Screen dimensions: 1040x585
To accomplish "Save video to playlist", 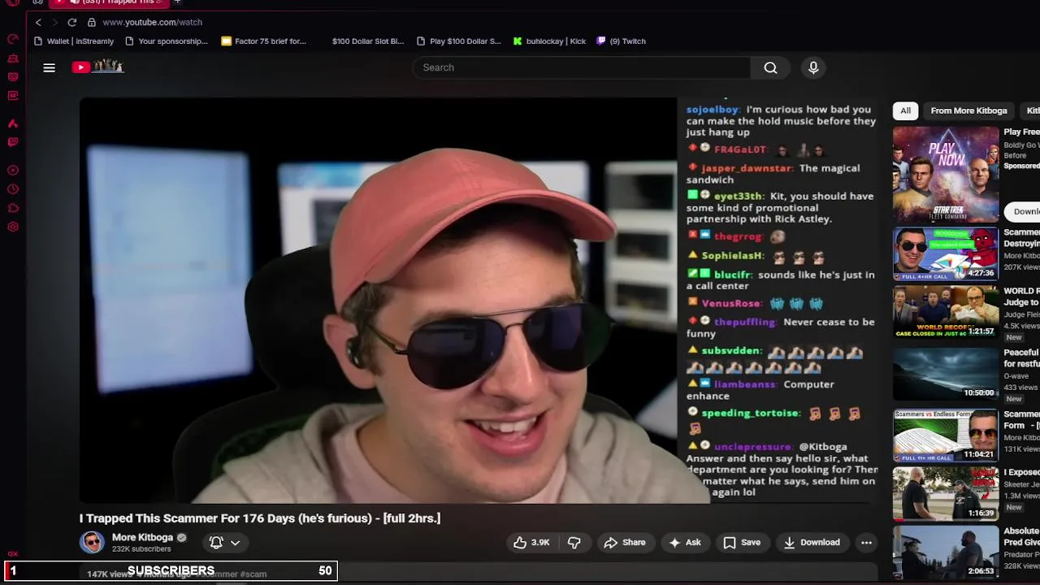I will coord(742,542).
